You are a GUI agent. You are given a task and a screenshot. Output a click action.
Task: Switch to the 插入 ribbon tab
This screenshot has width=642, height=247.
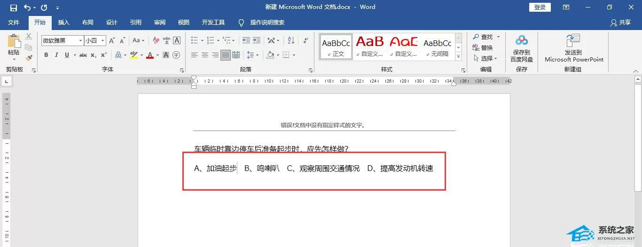(x=63, y=23)
